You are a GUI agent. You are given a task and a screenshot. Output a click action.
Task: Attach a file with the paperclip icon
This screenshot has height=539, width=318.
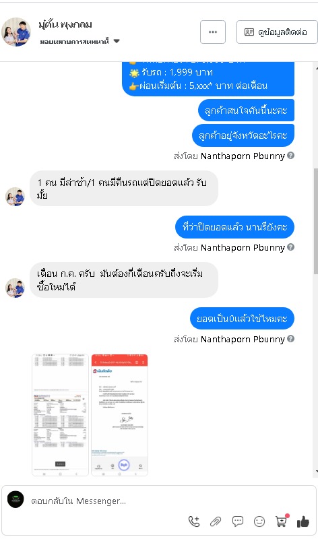(x=216, y=521)
